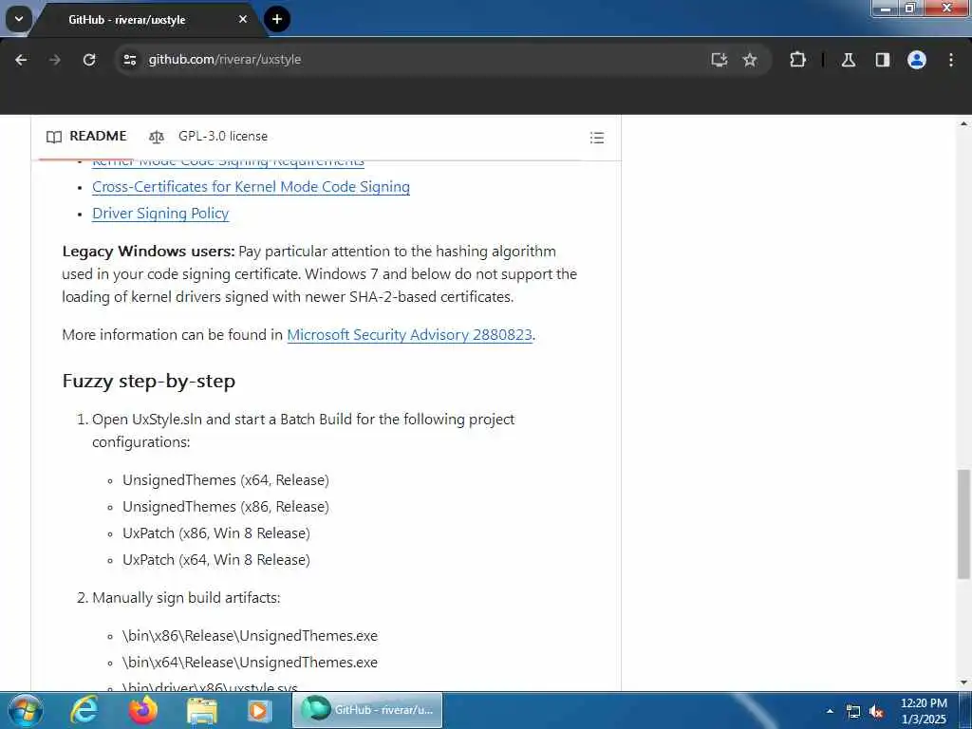Click UxPatch (x86, Win 8 Release) item
This screenshot has height=729, width=972.
pyautogui.click(x=216, y=533)
